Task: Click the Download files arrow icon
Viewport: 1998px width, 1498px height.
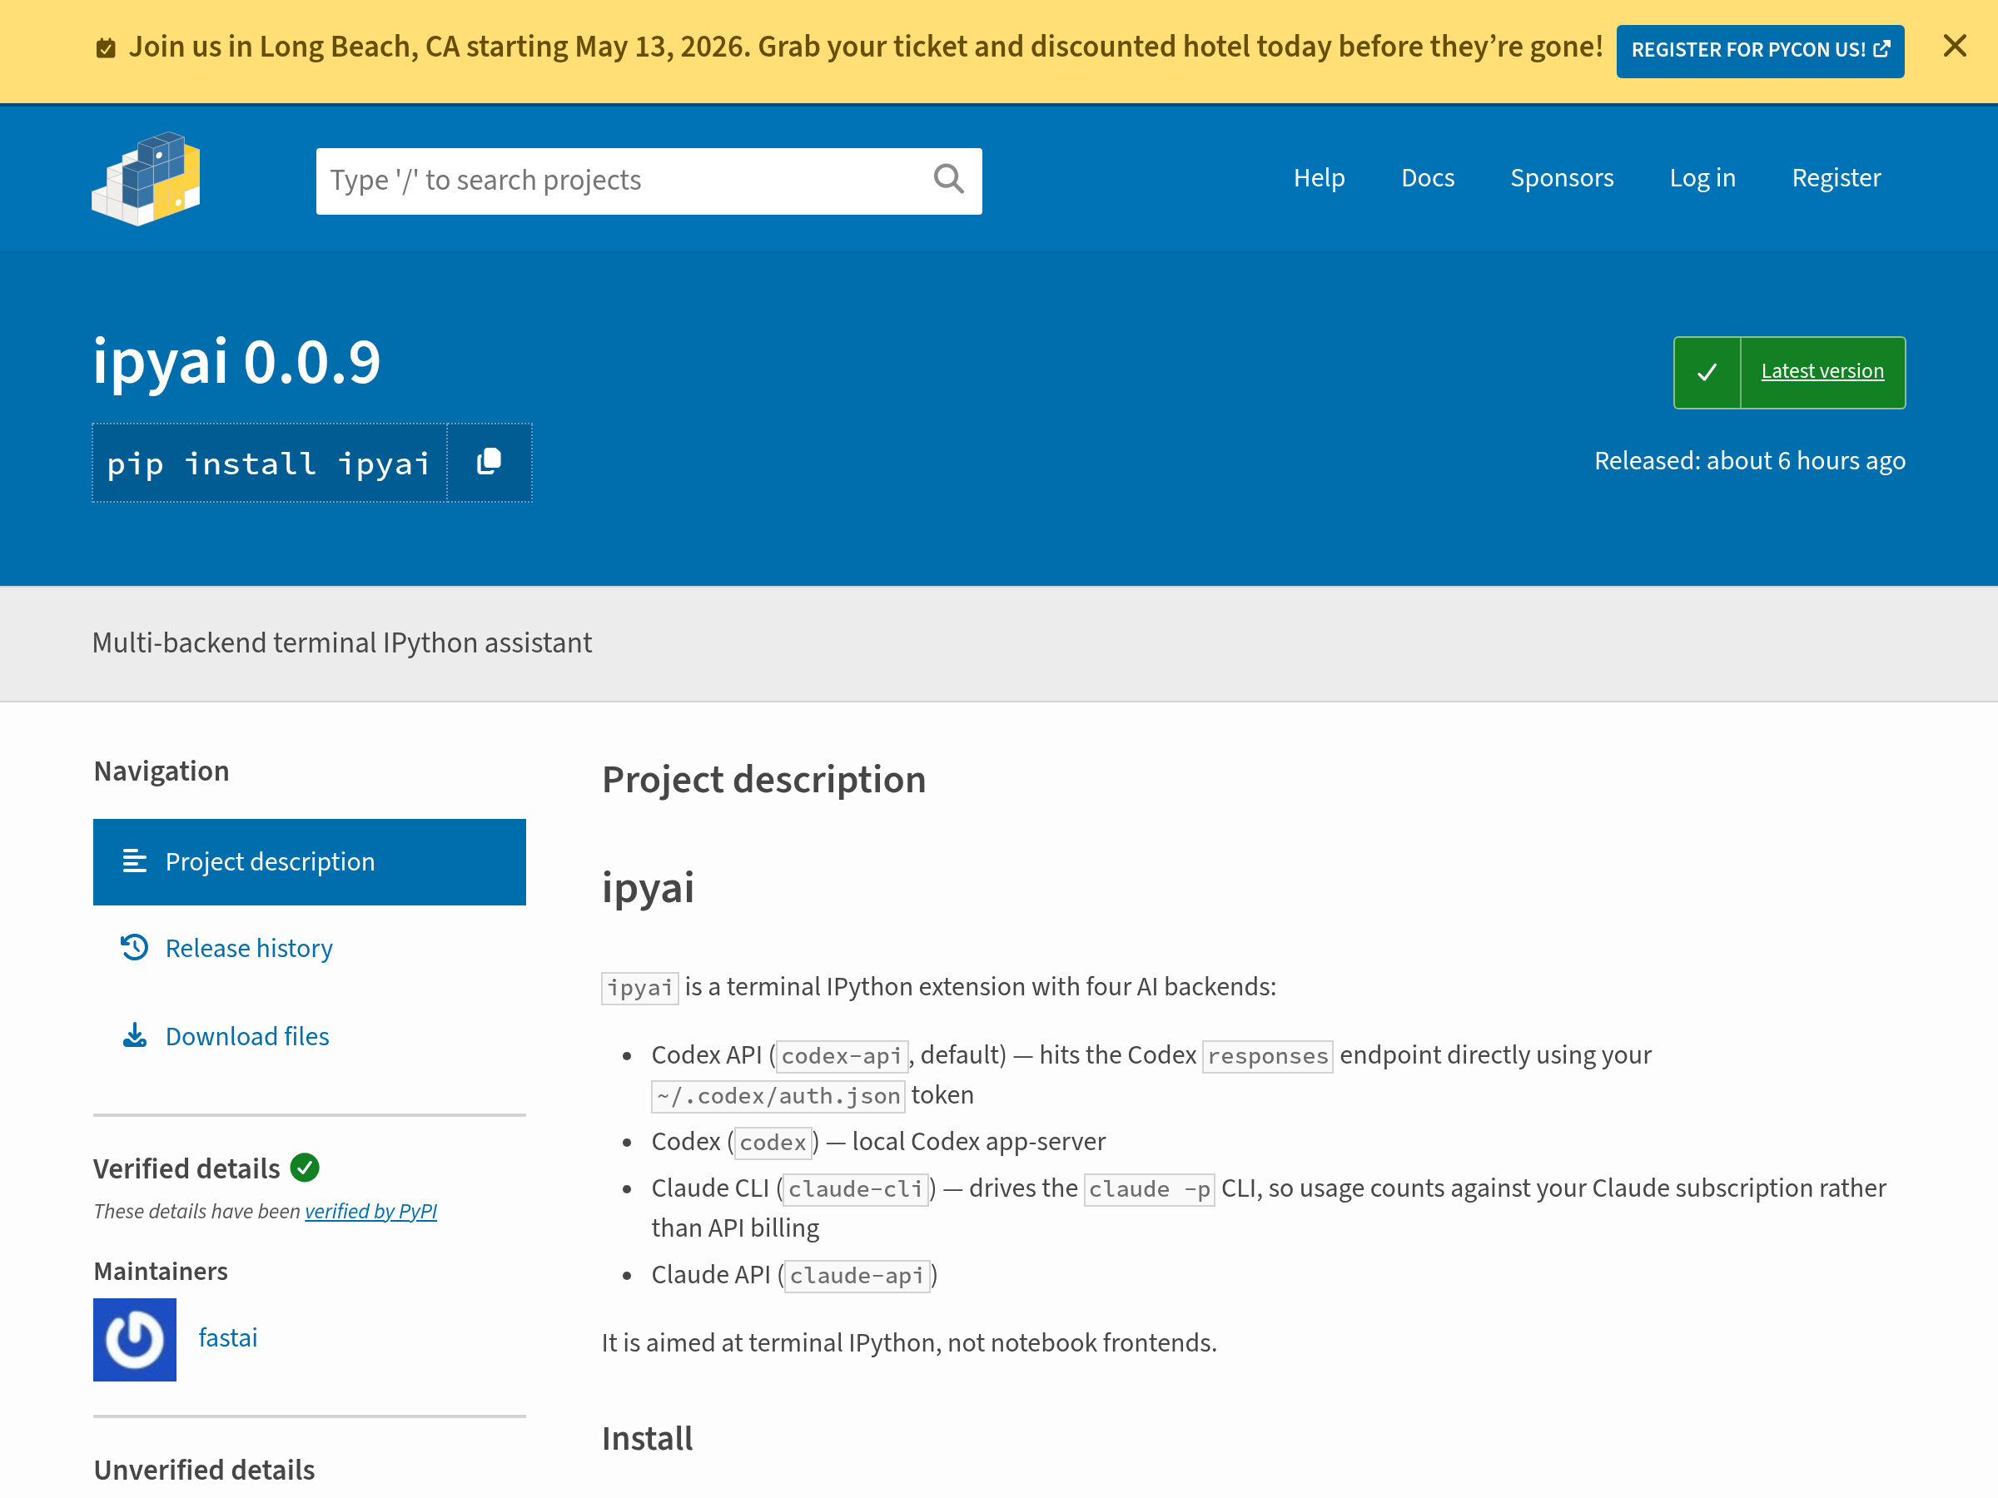Action: pos(135,1035)
